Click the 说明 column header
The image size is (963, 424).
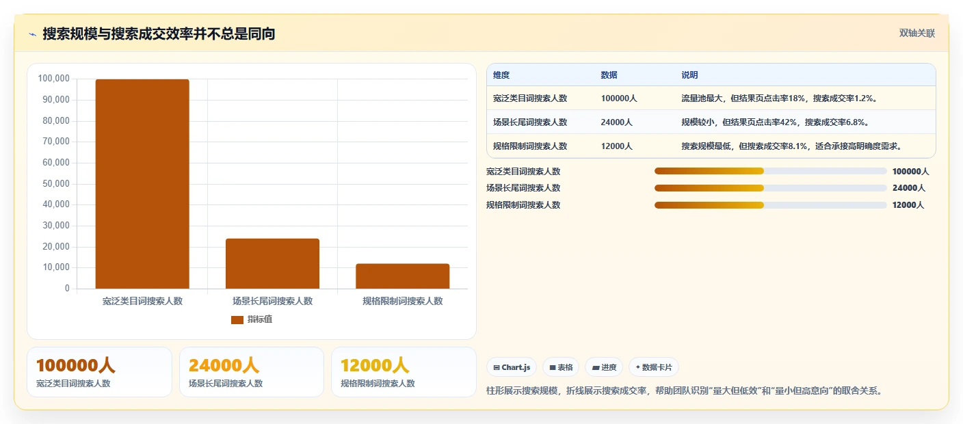689,75
